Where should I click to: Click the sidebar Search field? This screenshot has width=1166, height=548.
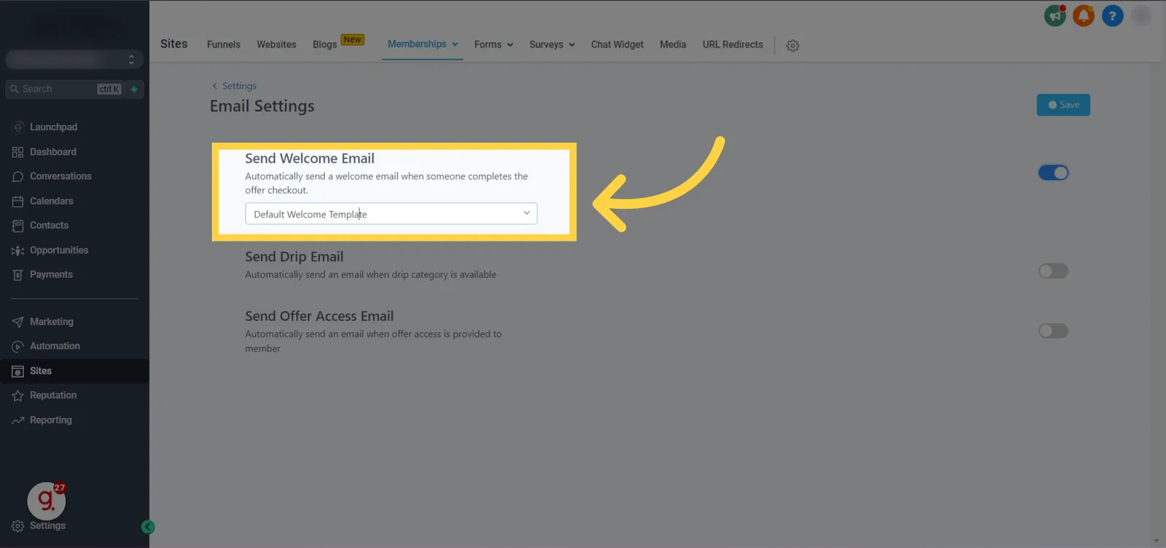tap(64, 89)
